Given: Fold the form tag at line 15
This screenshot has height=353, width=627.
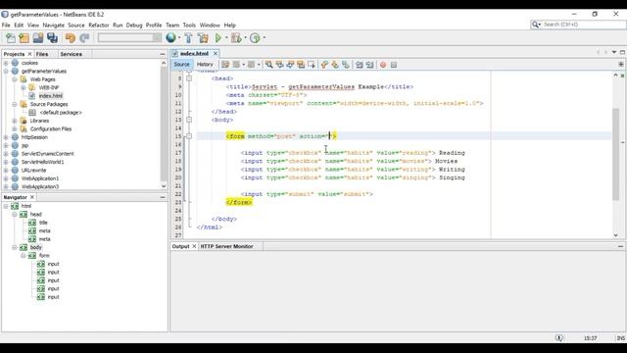Looking at the screenshot, I should coord(189,136).
